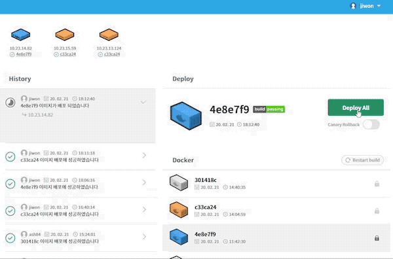Expand the 18:11:18 history entry chevron
393x259 pixels.
point(144,156)
